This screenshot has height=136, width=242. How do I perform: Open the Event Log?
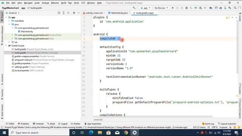click(208, 124)
